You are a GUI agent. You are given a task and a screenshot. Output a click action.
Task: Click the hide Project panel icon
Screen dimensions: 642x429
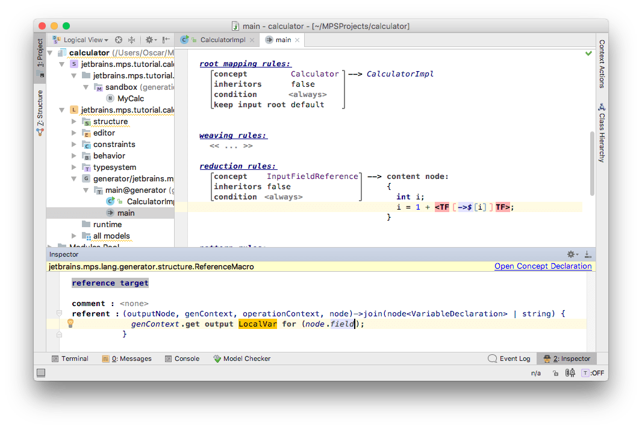tap(167, 40)
